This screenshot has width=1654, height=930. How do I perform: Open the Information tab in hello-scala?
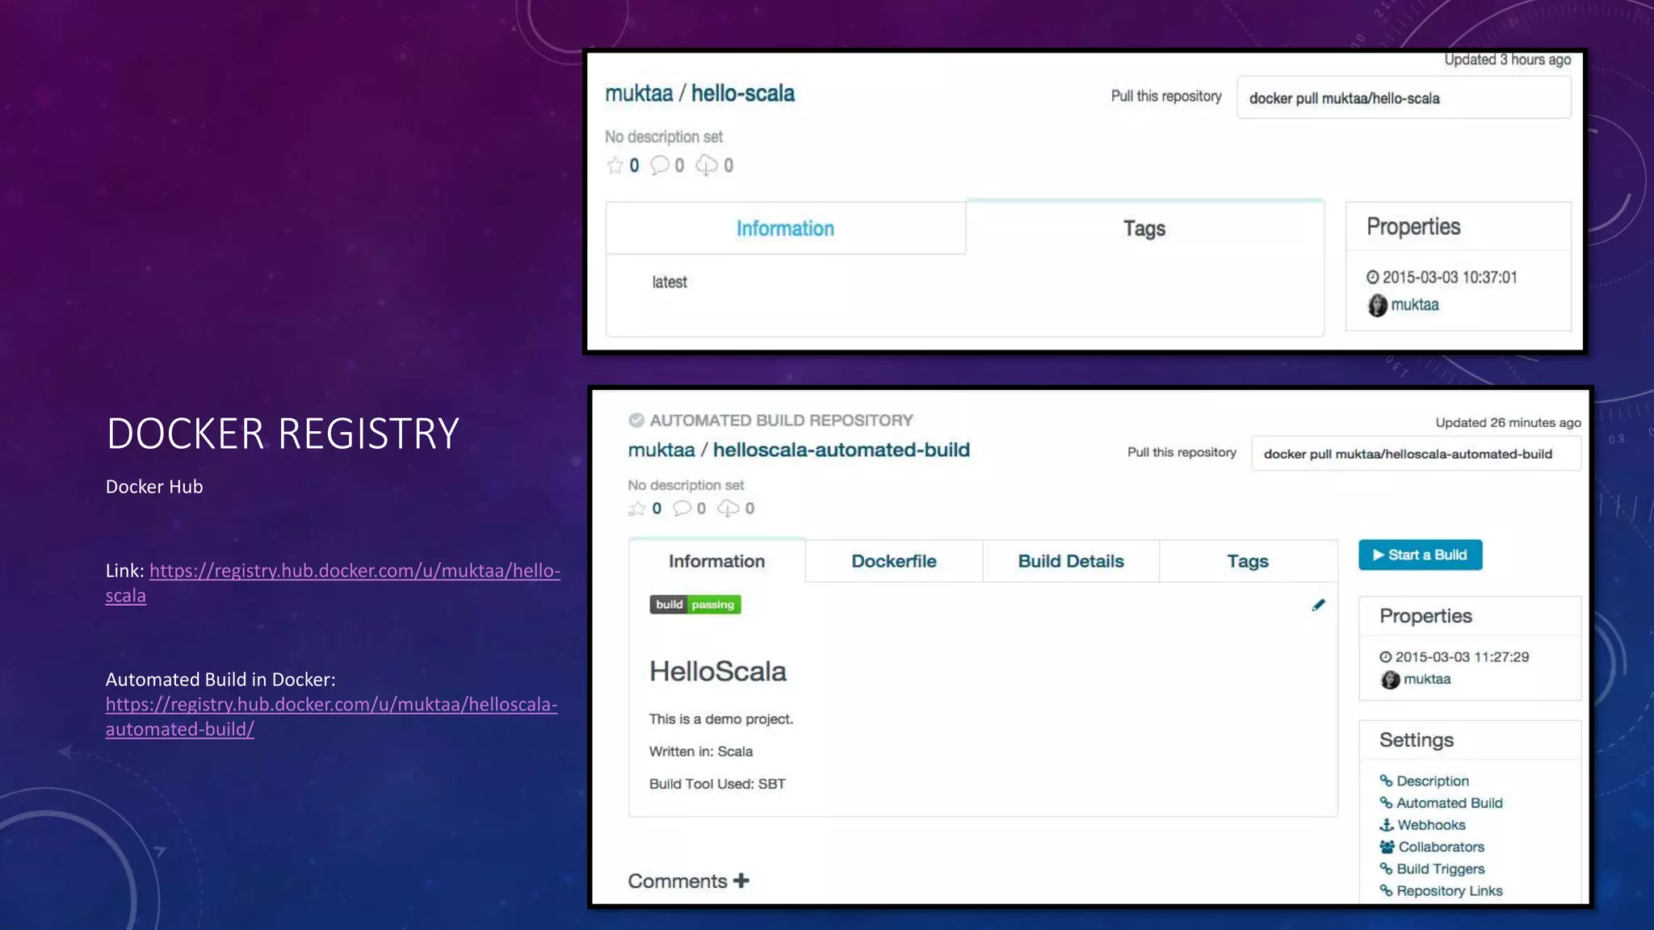785,228
